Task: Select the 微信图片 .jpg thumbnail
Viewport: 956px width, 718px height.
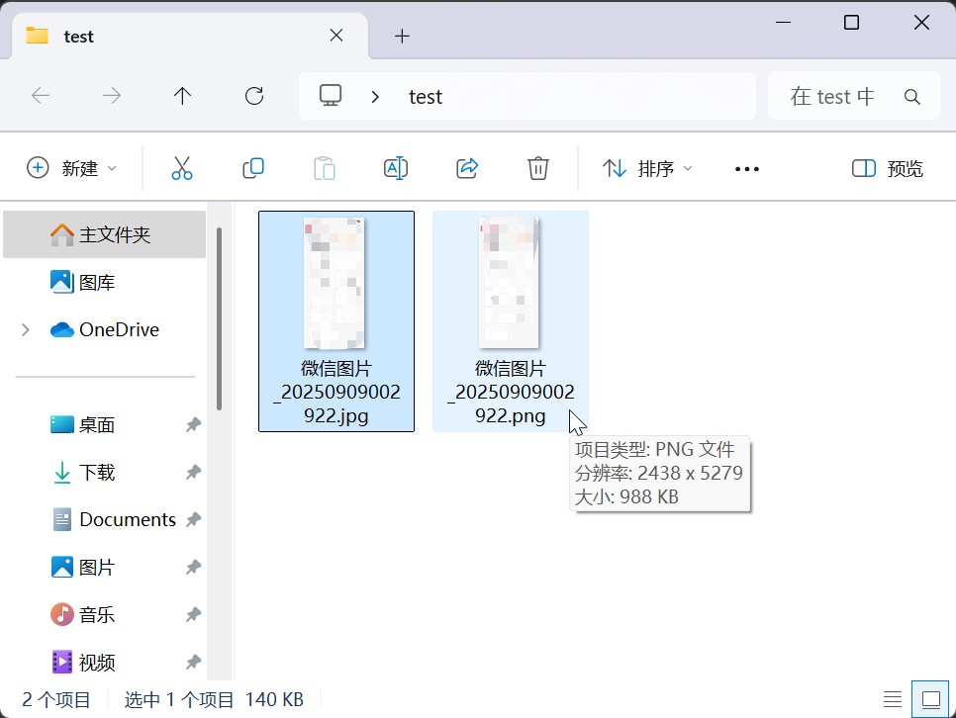Action: (x=335, y=284)
